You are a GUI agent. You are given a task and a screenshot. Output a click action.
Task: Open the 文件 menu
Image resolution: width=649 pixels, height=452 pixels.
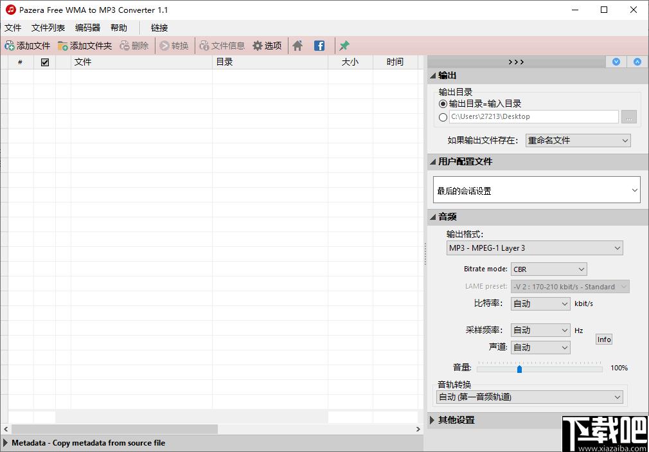click(x=13, y=28)
